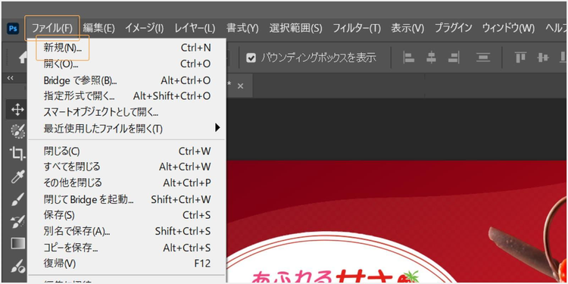Open the イメージ(I) menu
This screenshot has width=568, height=284.
click(144, 28)
